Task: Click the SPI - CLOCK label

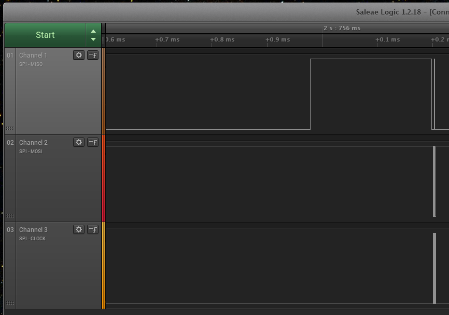Action: pos(32,239)
